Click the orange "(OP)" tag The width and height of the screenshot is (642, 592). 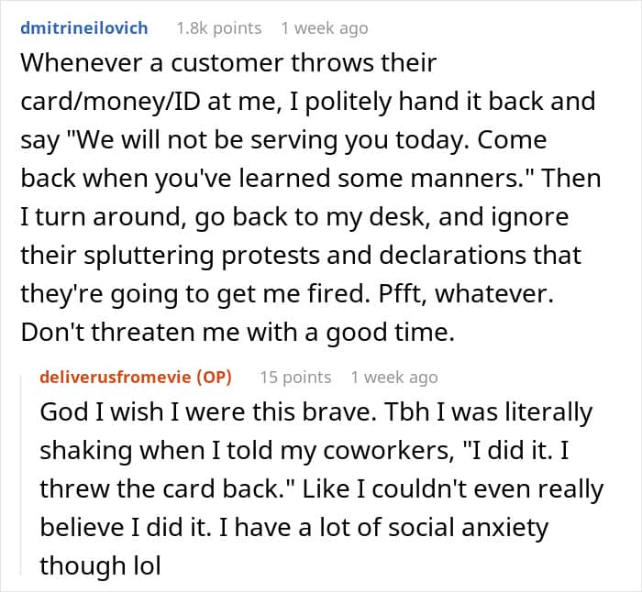click(214, 377)
